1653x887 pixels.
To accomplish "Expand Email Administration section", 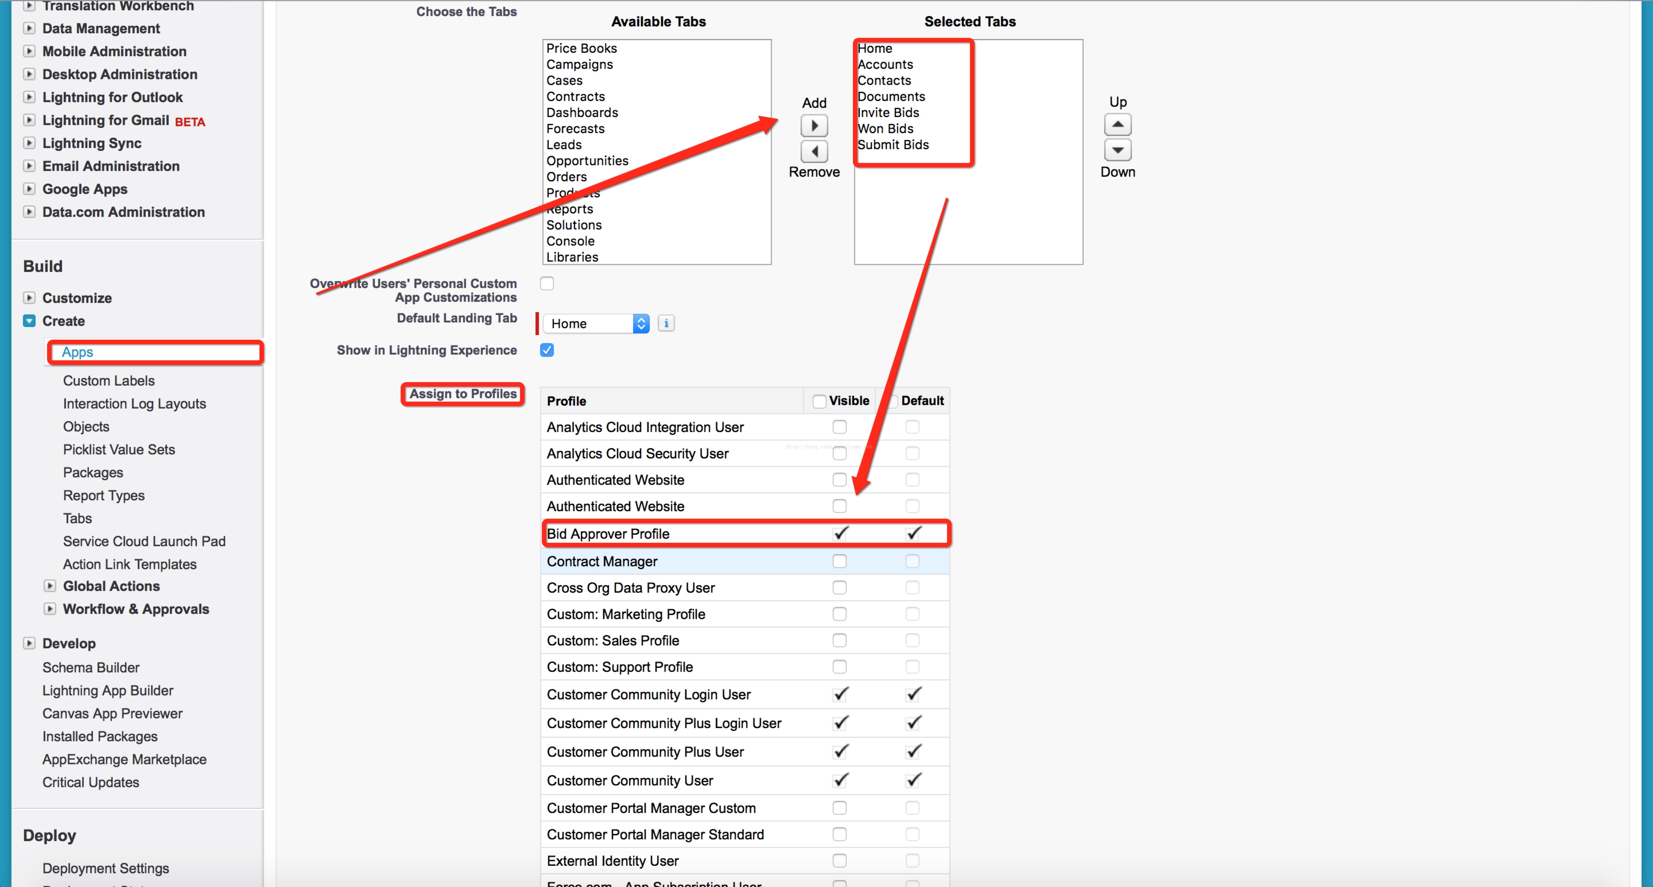I will click(x=29, y=166).
